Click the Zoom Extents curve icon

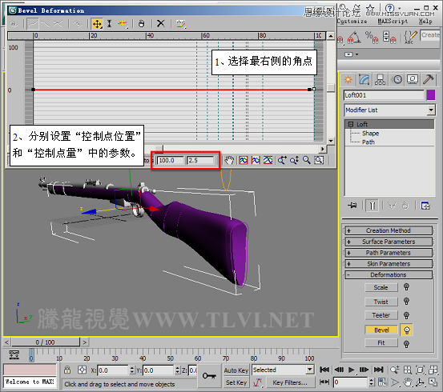click(x=244, y=160)
